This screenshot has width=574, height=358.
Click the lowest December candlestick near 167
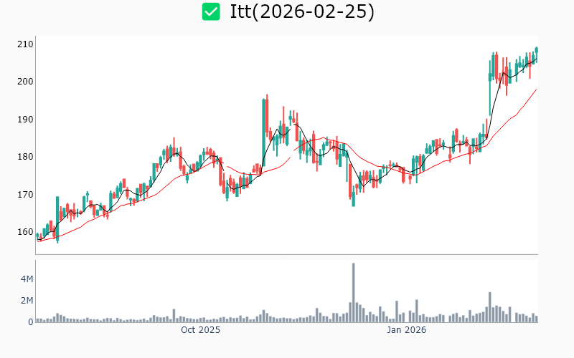[354, 198]
